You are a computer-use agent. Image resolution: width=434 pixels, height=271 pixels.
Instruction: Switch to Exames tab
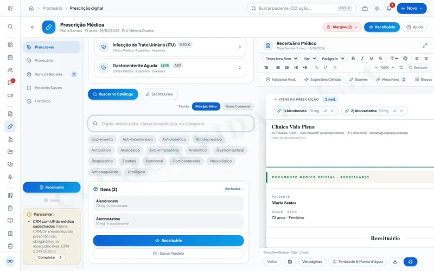359,79
